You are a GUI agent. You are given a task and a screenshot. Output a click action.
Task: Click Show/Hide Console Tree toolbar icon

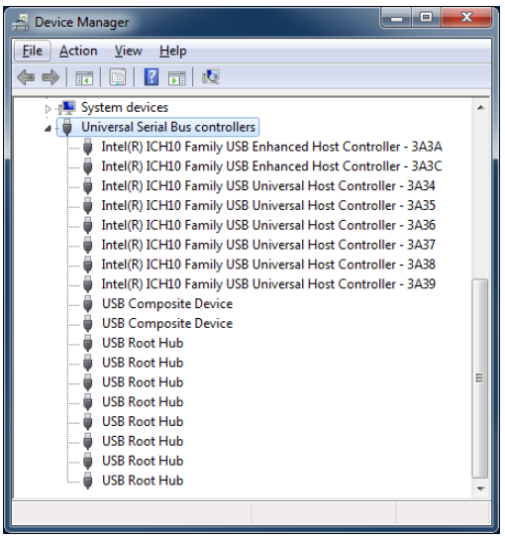(84, 77)
